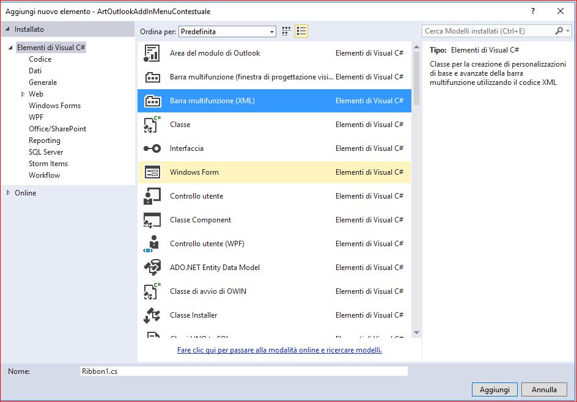Click the Nome field containing Ribbon1.cs
Viewport: 577px width, 402px height.
pos(244,371)
